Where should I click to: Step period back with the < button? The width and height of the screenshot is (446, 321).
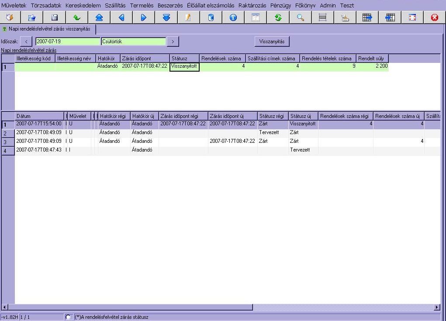pos(26,41)
